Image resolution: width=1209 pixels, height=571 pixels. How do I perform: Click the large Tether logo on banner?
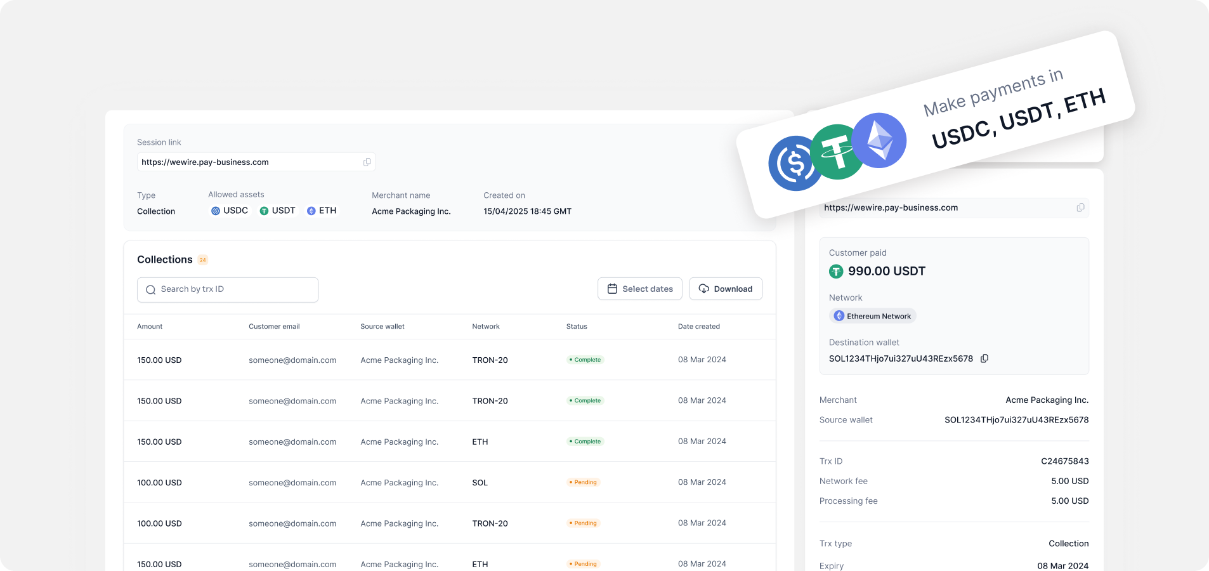(837, 152)
